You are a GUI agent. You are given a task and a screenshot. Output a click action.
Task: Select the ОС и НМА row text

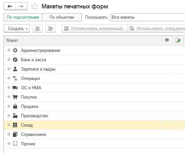(x=31, y=88)
